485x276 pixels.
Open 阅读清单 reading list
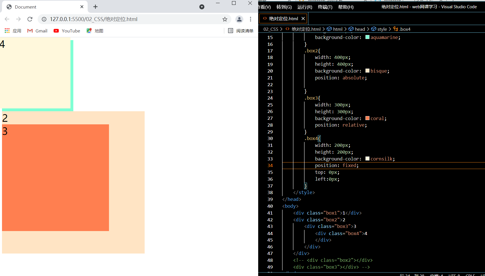[241, 31]
